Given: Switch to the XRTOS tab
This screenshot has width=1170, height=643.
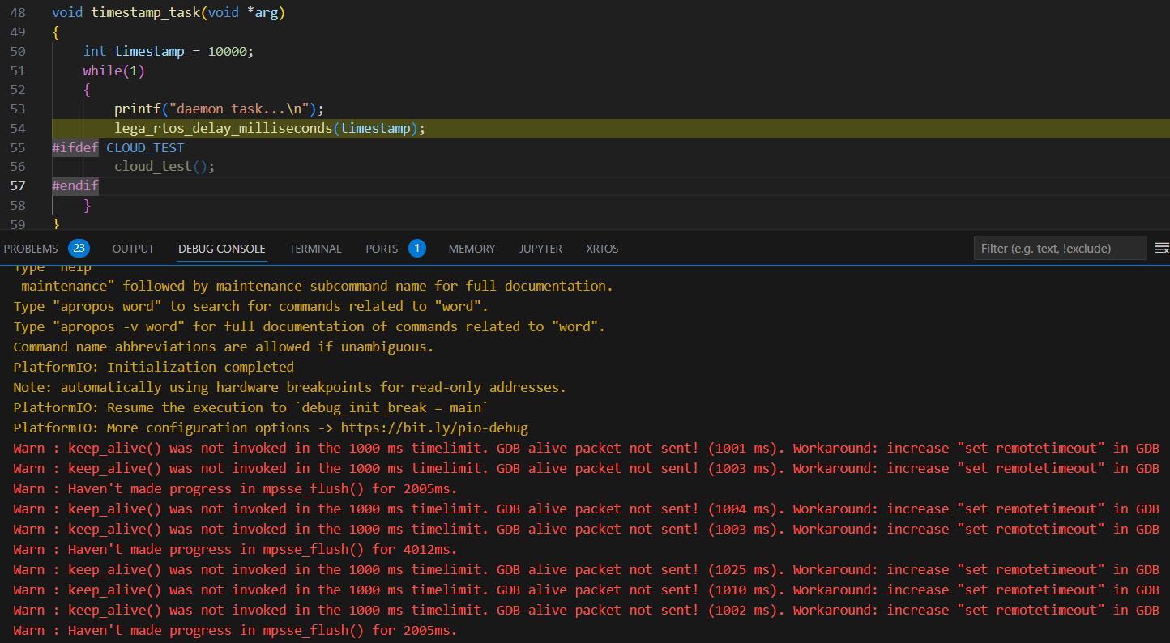Looking at the screenshot, I should point(602,249).
